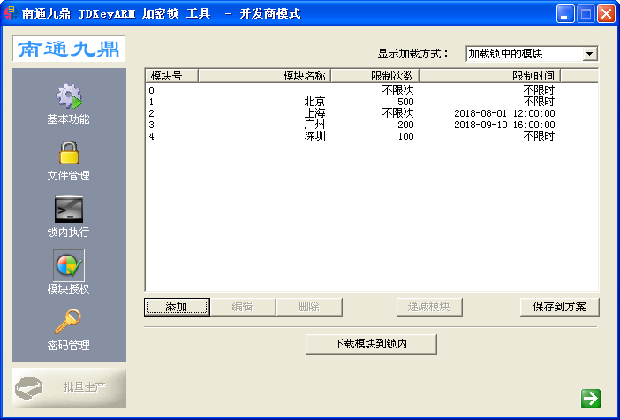Viewport: 620px width, 420px height.
Task: Click the 200 limit count cell
Action: coord(405,125)
